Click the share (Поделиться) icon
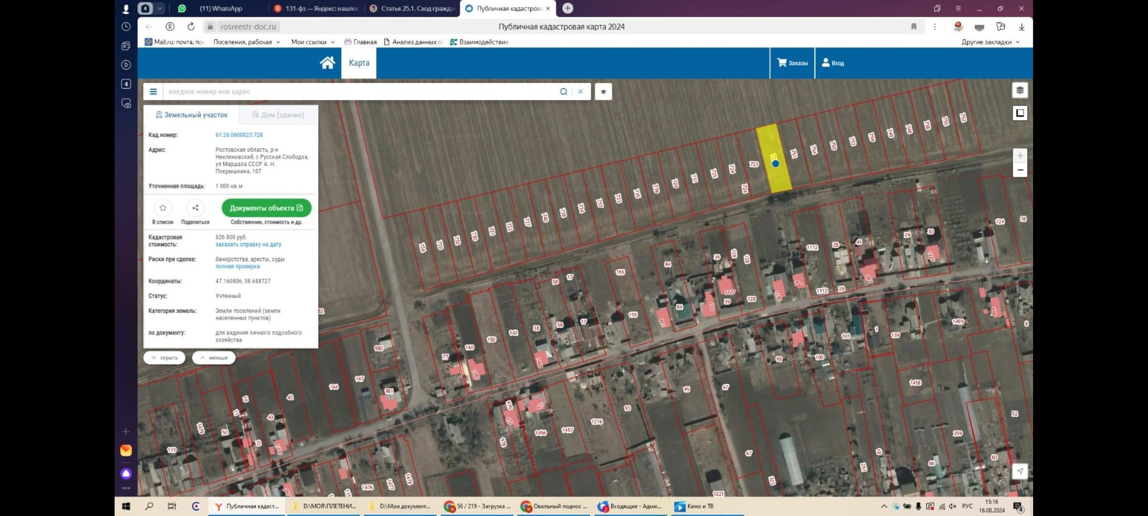Image resolution: width=1148 pixels, height=516 pixels. [195, 208]
